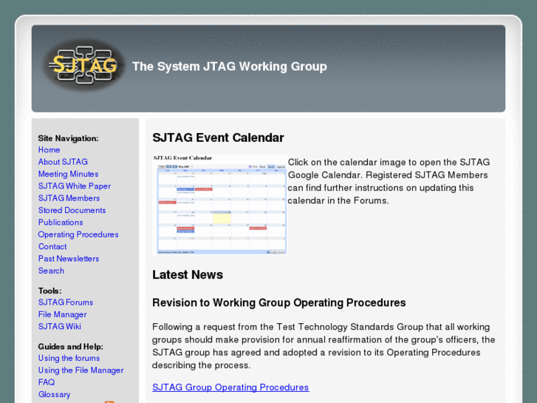Open the SJTAG Wiki link
The image size is (537, 403).
pos(60,327)
